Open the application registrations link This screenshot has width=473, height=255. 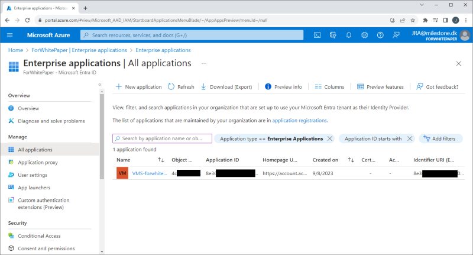[x=299, y=120]
